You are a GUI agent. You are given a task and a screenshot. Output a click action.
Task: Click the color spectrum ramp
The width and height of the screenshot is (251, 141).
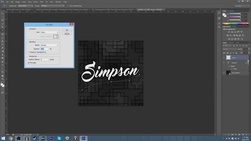tap(235, 24)
